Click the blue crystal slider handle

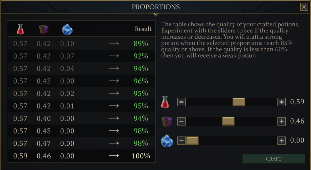coord(192,141)
